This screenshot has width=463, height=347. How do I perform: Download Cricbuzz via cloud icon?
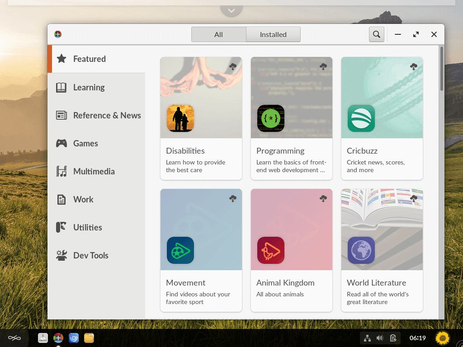coord(414,67)
